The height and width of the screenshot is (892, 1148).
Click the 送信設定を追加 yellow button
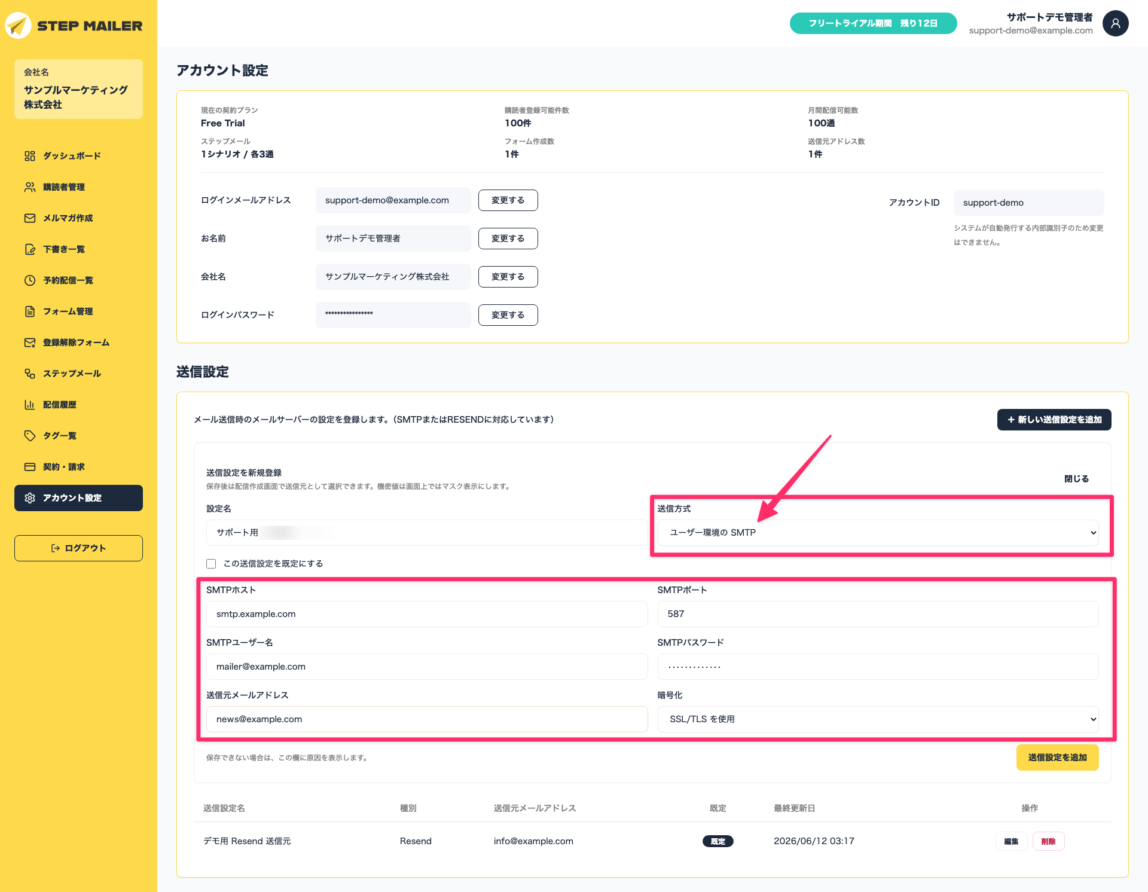(x=1057, y=757)
